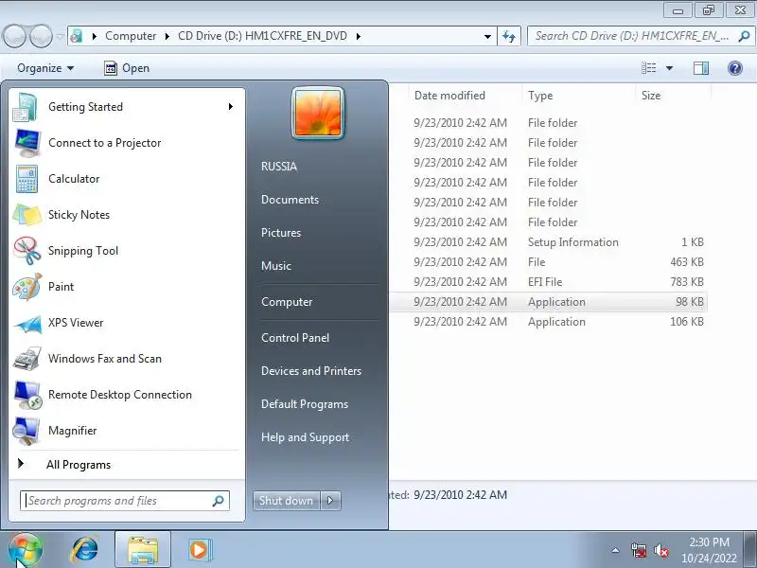Show hidden tray icons arrow

click(x=616, y=550)
